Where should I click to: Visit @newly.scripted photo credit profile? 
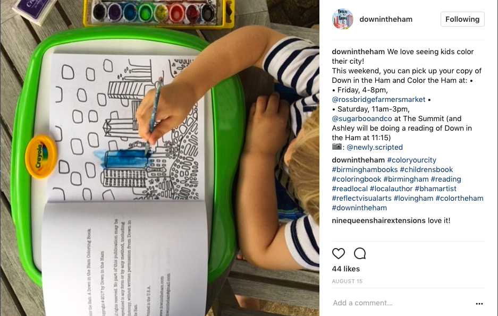(375, 147)
